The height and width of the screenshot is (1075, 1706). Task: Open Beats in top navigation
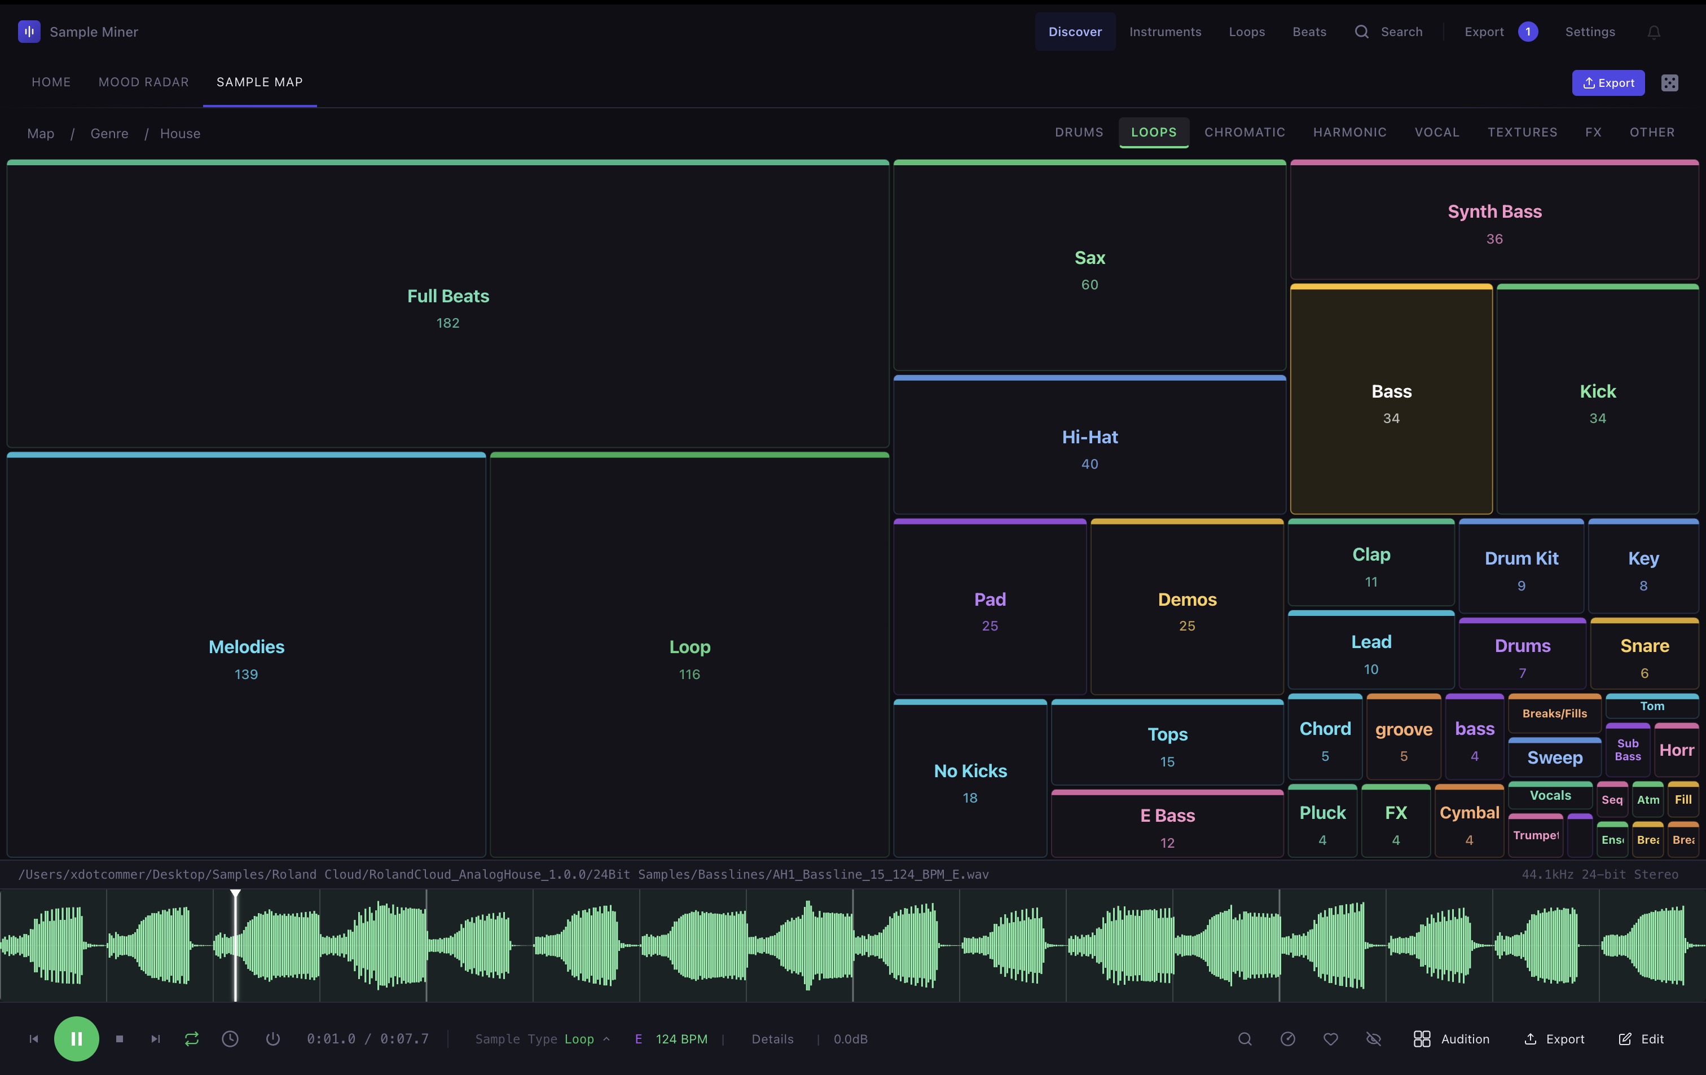(x=1309, y=32)
